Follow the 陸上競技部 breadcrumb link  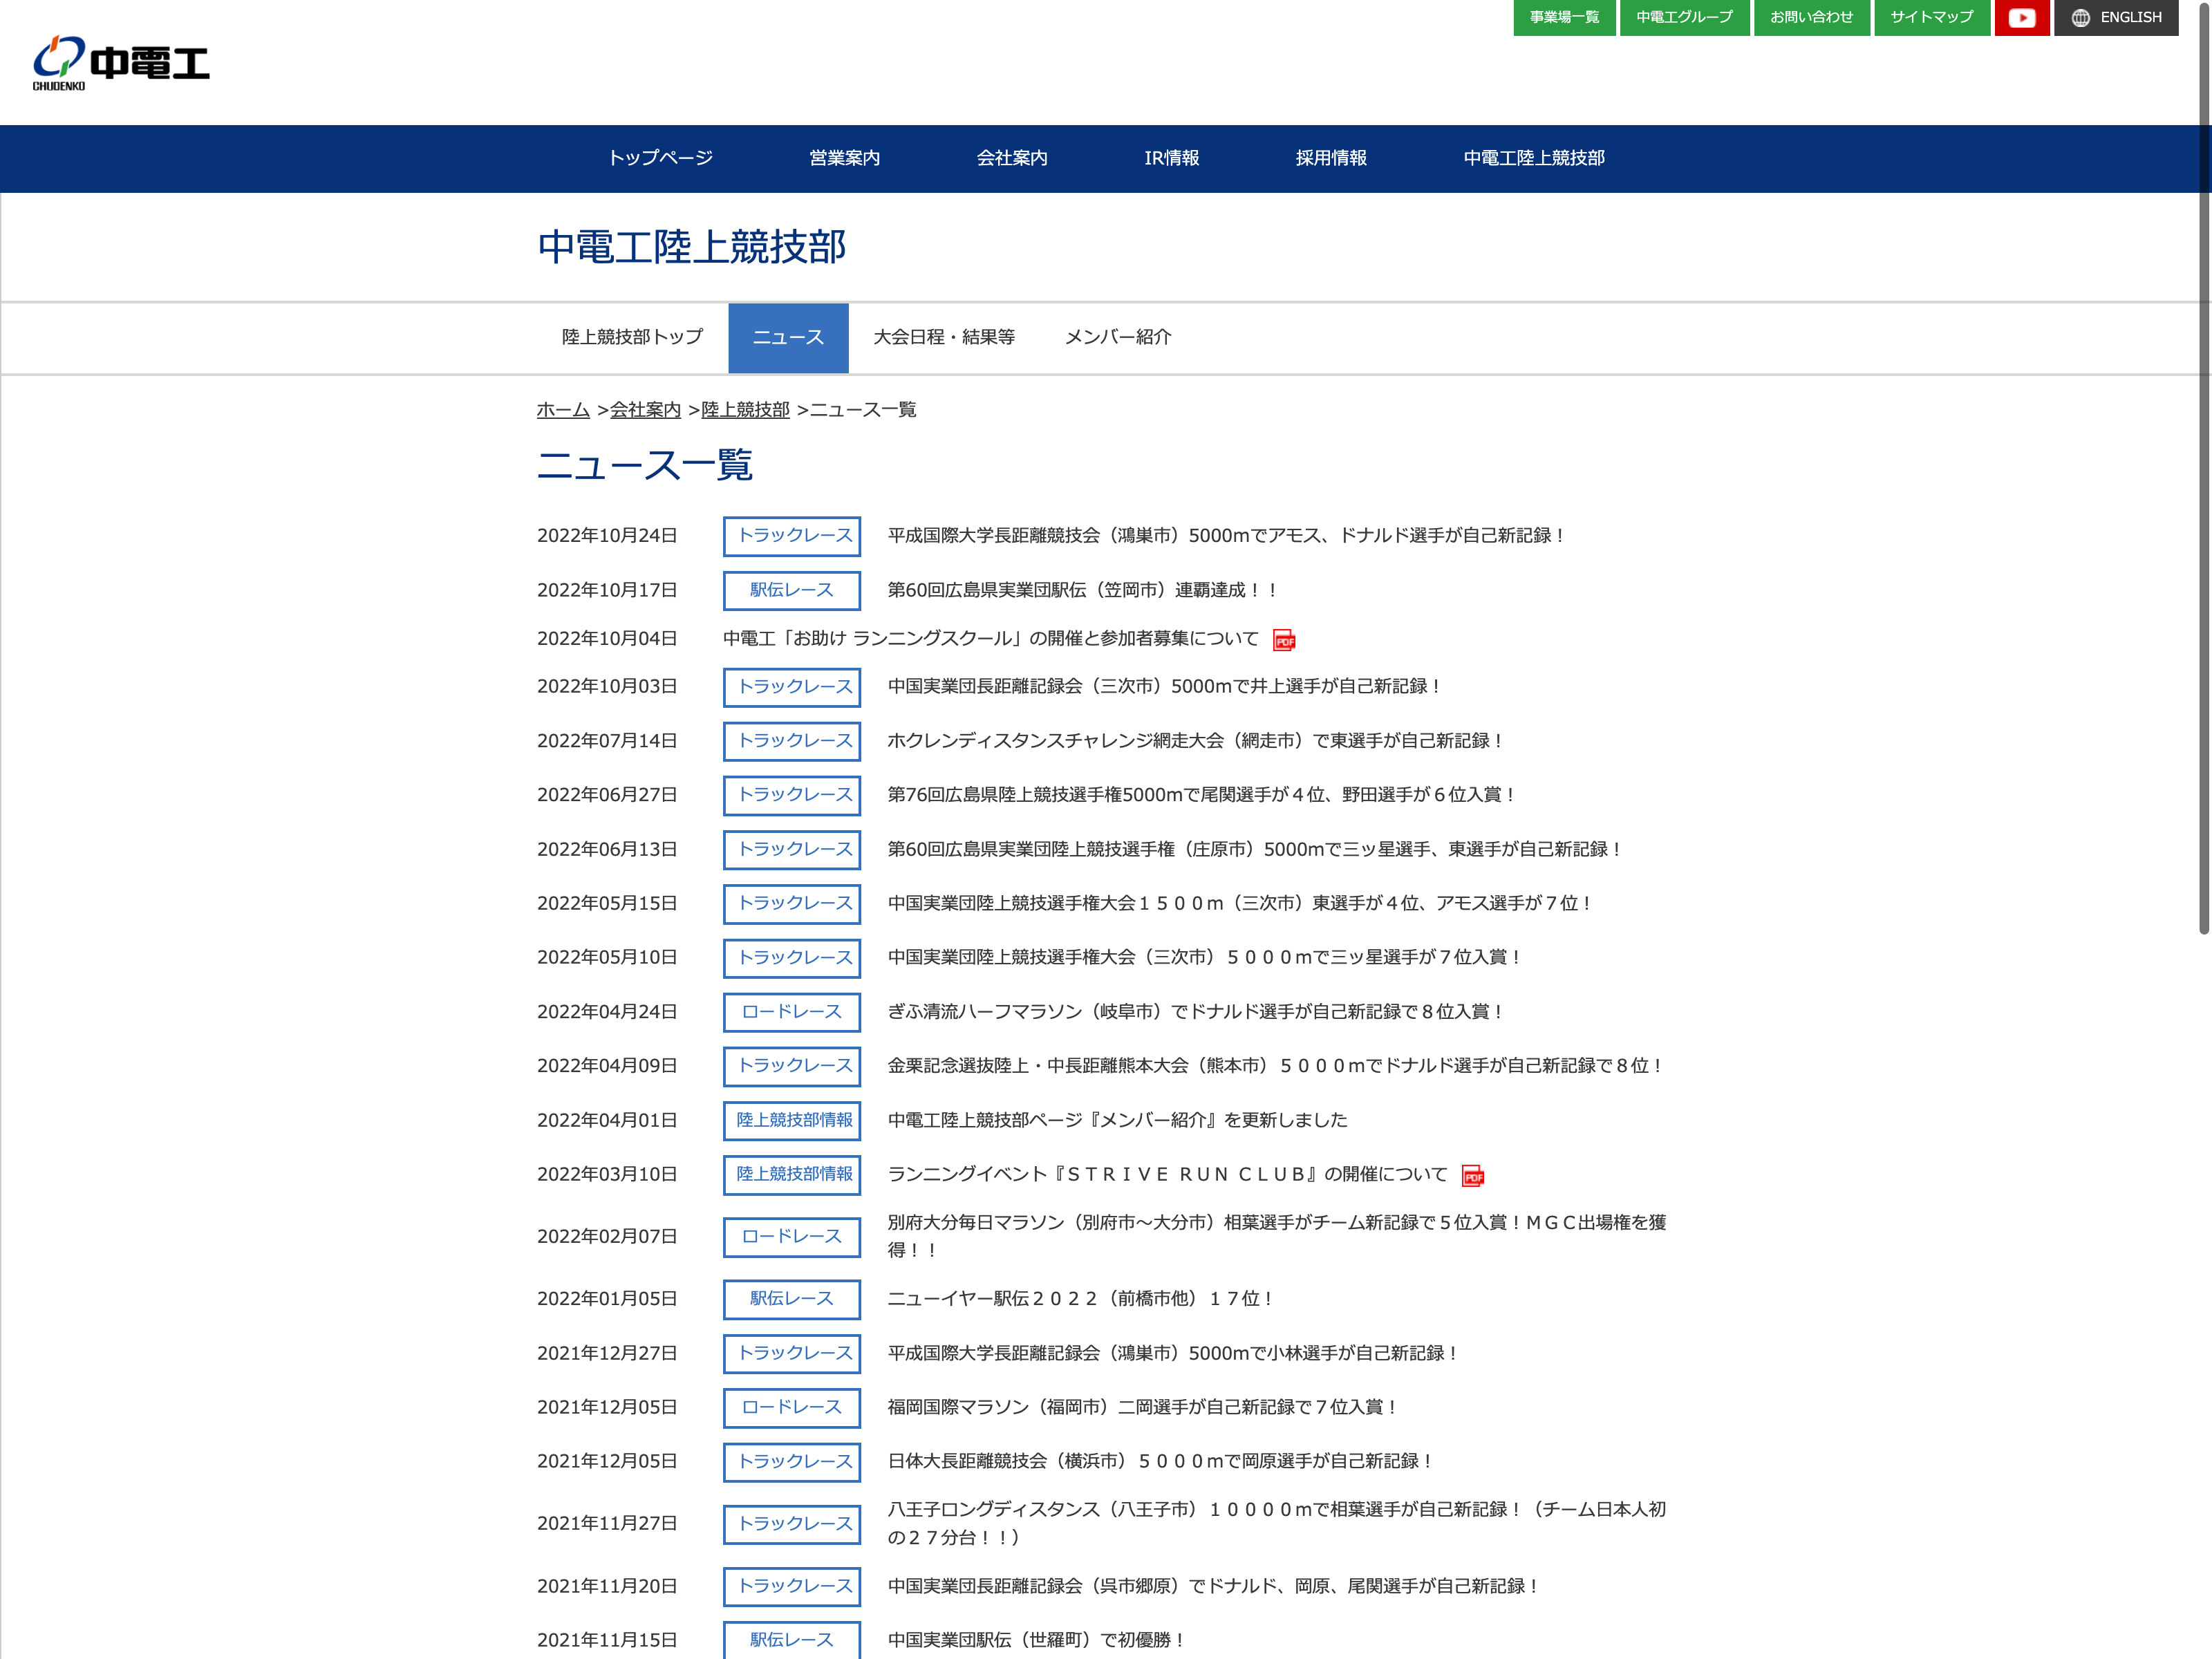click(x=745, y=410)
